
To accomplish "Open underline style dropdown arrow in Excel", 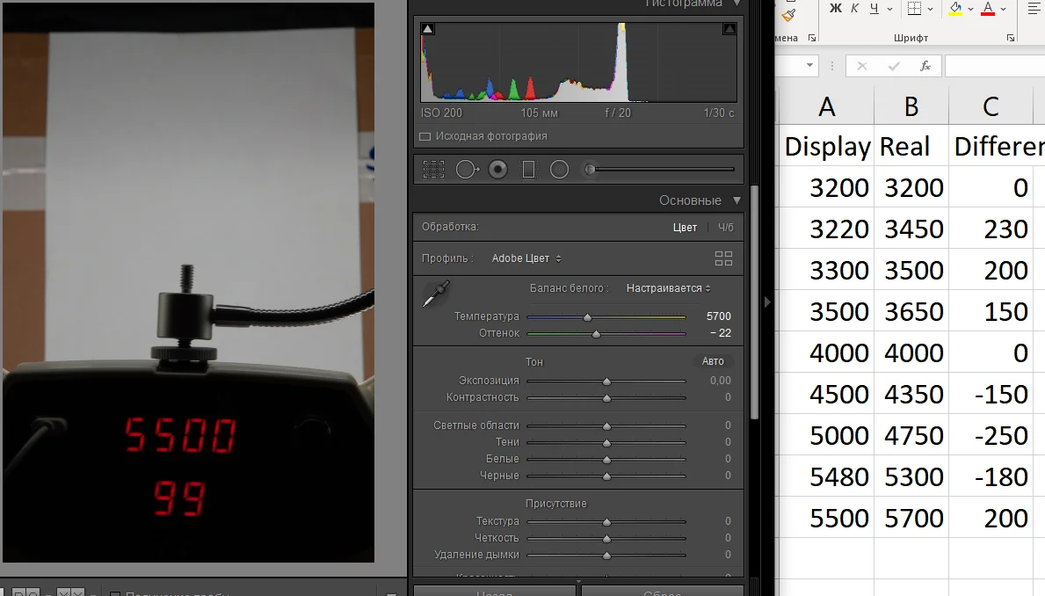I will [x=889, y=10].
